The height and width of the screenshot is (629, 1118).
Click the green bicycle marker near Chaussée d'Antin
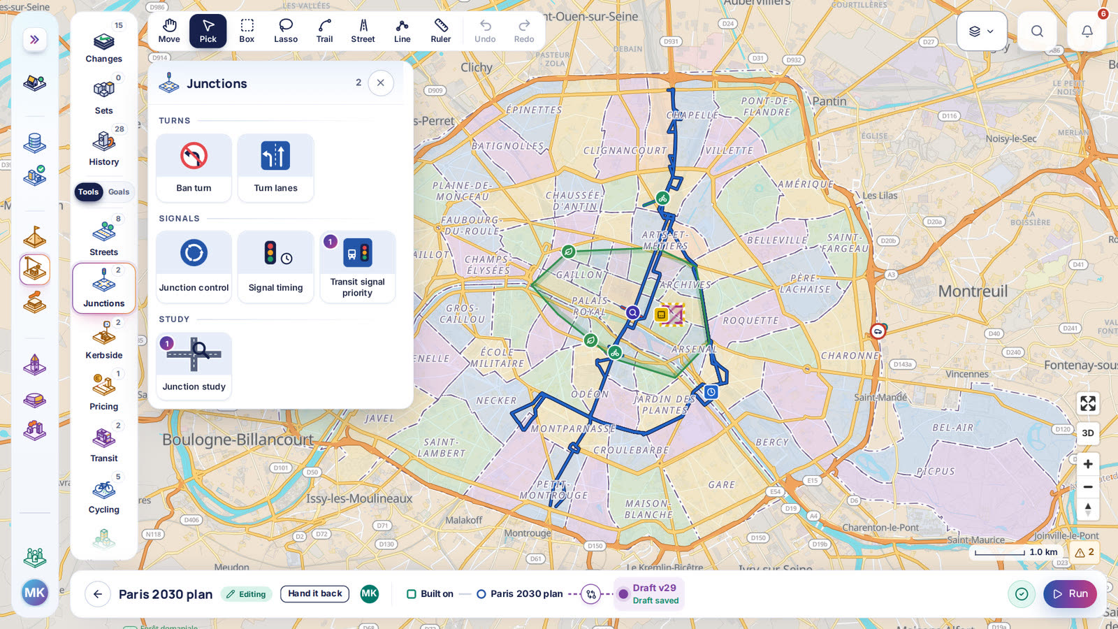click(662, 198)
